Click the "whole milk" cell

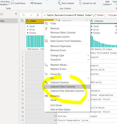pos(103,70)
